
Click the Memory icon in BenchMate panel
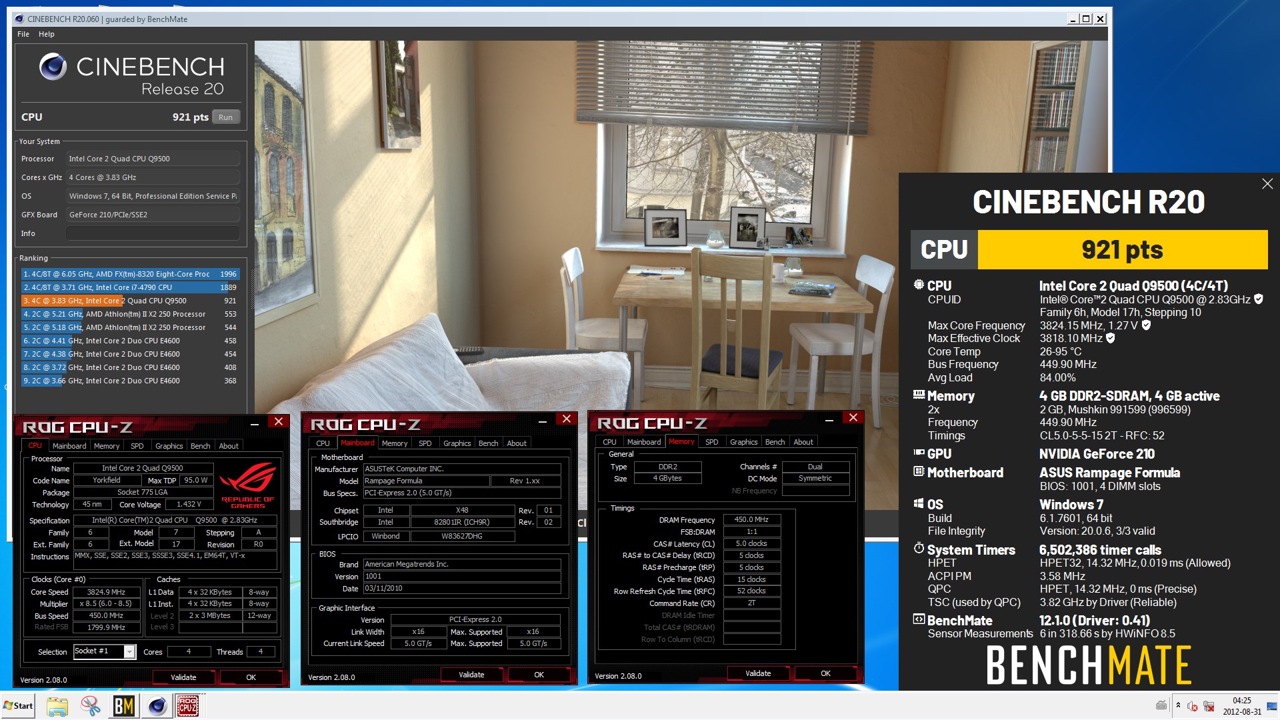coord(919,395)
